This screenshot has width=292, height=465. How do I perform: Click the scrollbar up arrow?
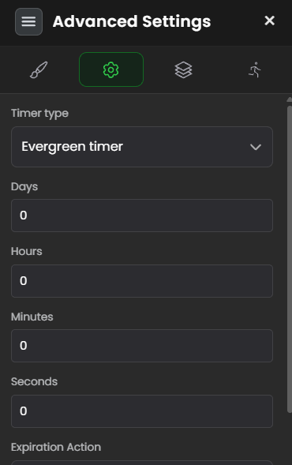[x=290, y=100]
